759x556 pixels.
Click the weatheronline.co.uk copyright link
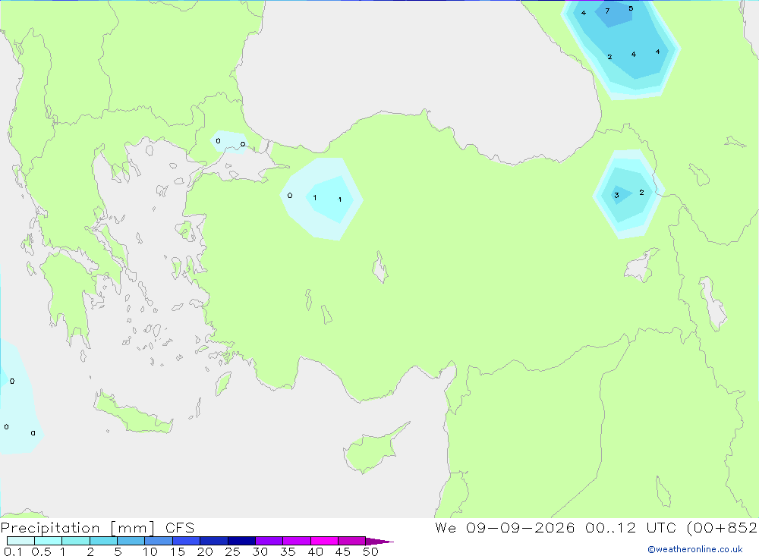[x=694, y=549]
